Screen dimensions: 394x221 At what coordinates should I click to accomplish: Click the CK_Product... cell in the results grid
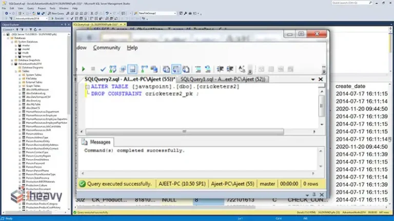coord(109,200)
